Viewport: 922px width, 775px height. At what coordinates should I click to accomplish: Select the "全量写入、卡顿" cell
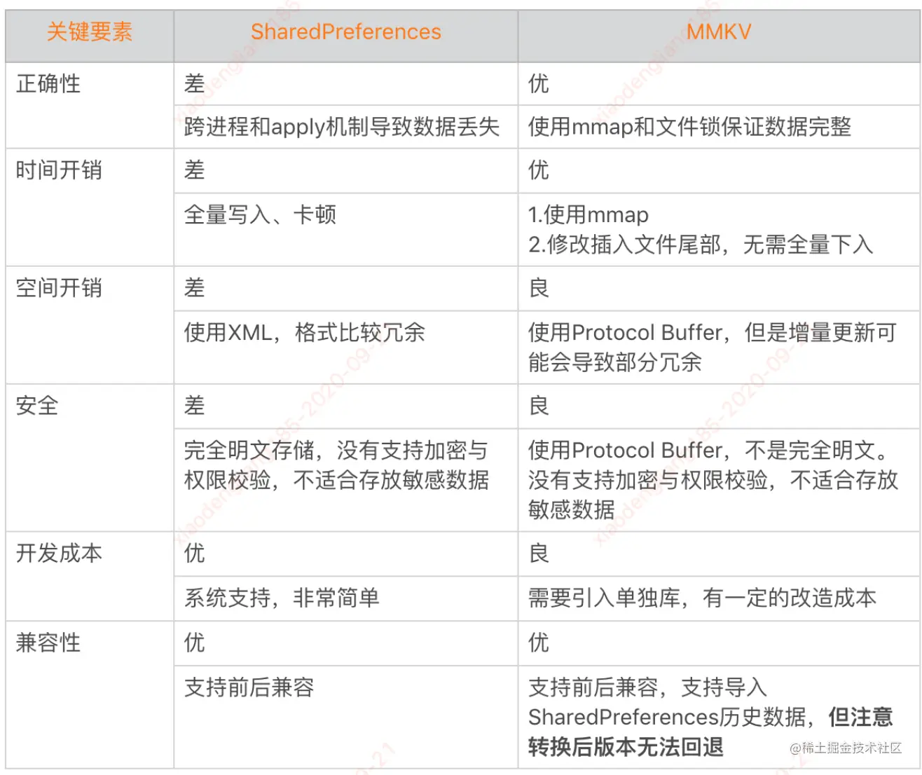point(346,229)
